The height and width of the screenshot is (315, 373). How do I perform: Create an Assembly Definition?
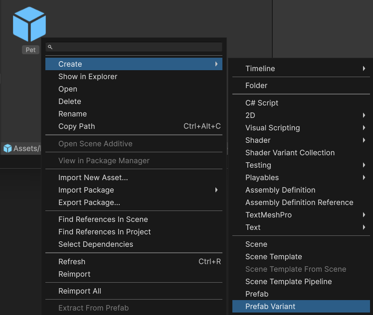click(301, 190)
